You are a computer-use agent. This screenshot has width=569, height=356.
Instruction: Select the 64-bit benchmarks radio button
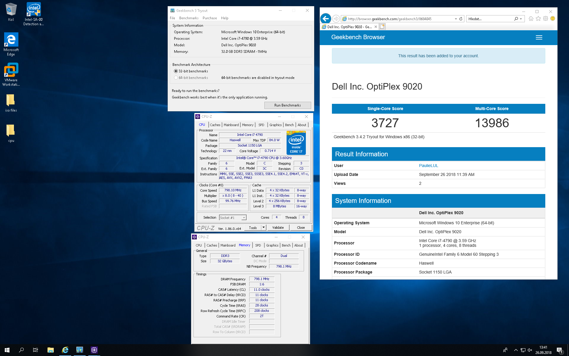coord(176,78)
